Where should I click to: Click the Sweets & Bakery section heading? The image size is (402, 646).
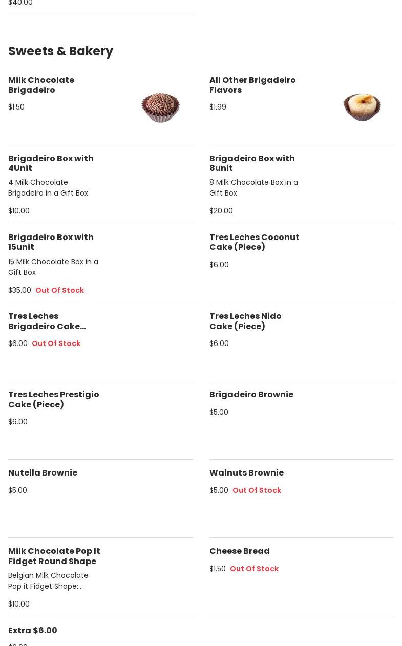[x=60, y=51]
